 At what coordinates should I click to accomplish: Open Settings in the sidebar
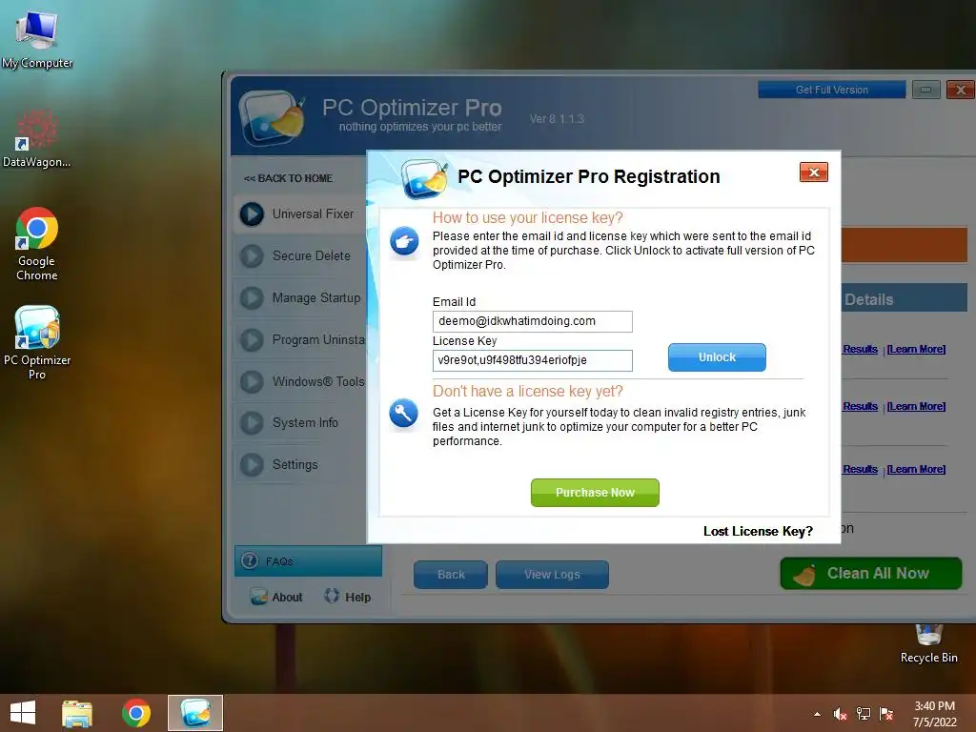point(300,464)
